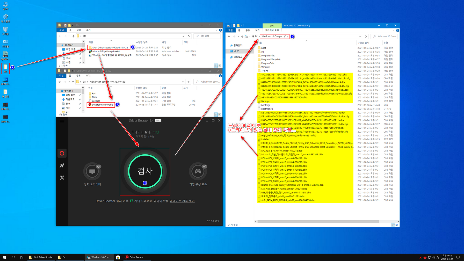Refresh the C: drive window

pos(366,37)
